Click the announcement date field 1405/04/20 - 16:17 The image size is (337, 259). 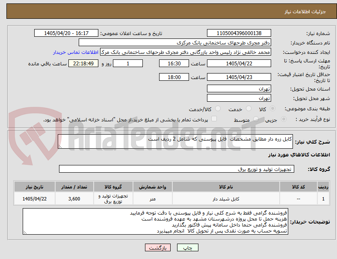(x=66, y=33)
